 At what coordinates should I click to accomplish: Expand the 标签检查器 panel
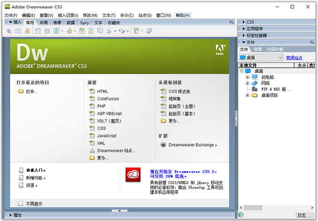point(244,36)
